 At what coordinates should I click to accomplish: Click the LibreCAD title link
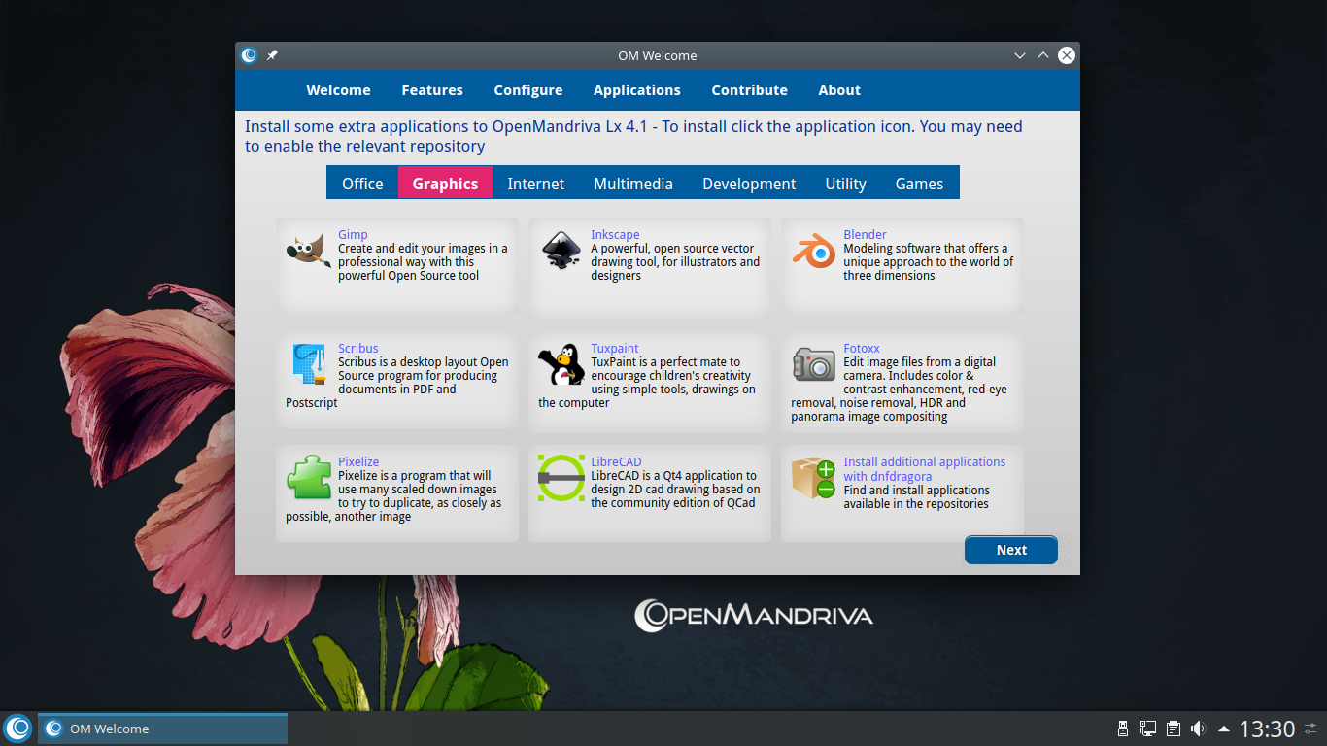pos(616,462)
